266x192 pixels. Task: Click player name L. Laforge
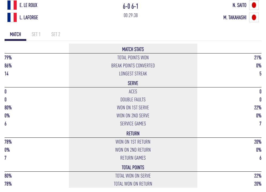(x=29, y=17)
